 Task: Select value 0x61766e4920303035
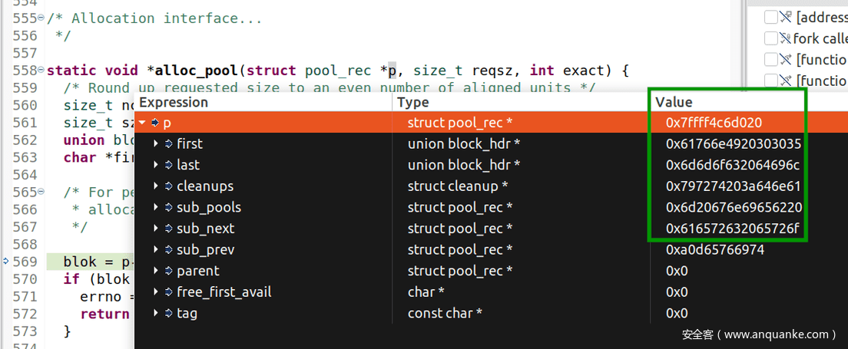tap(734, 143)
